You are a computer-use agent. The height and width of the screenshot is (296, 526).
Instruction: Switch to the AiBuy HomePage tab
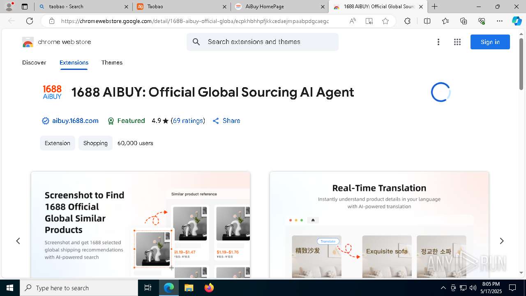(x=279, y=7)
